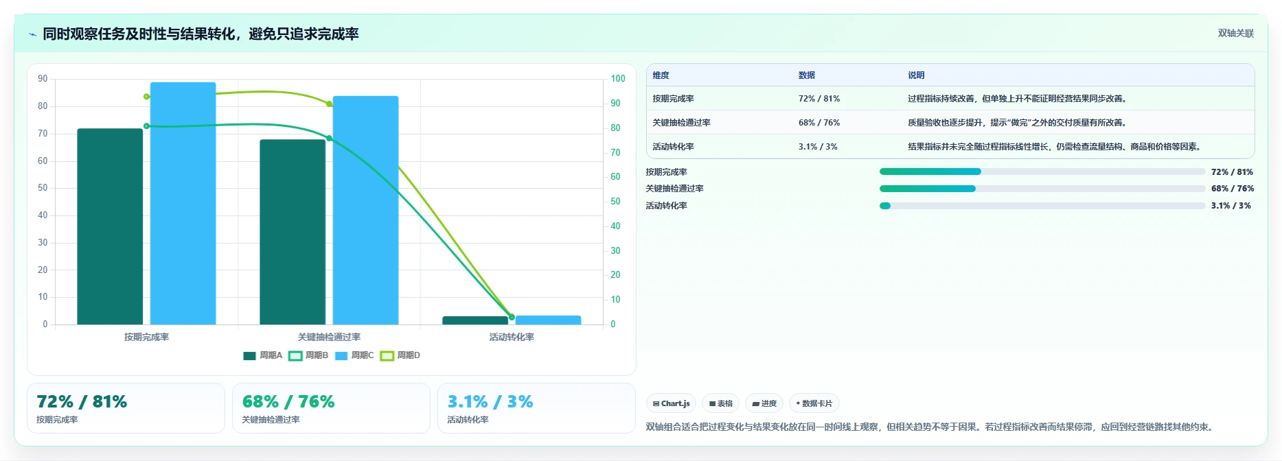Click the description text starting 双轴组合适合
The width and height of the screenshot is (1282, 461).
(930, 427)
